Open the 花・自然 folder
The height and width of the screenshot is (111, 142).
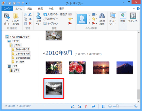click(x=18, y=62)
